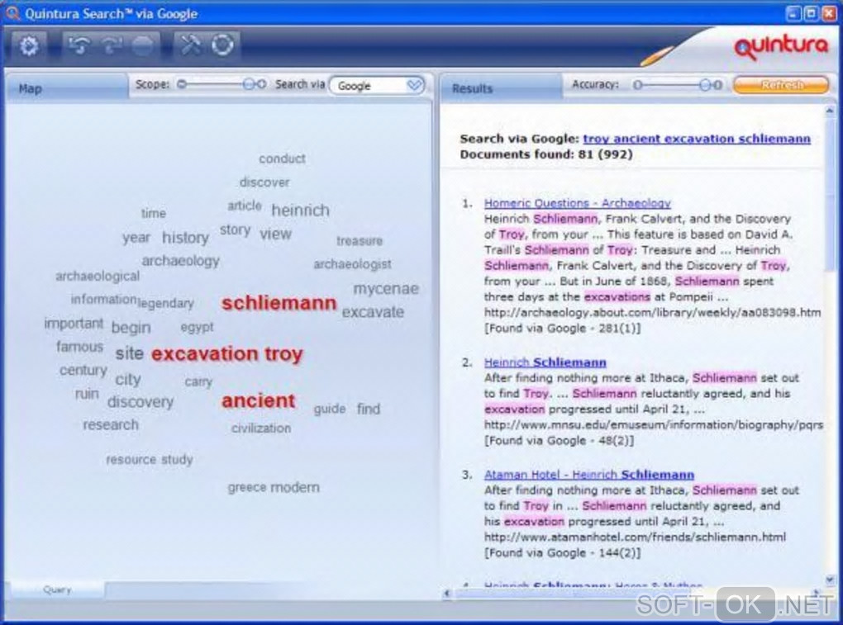Screen dimensions: 843x625
Task: Click the word 'research' in the map
Action: pyautogui.click(x=110, y=424)
